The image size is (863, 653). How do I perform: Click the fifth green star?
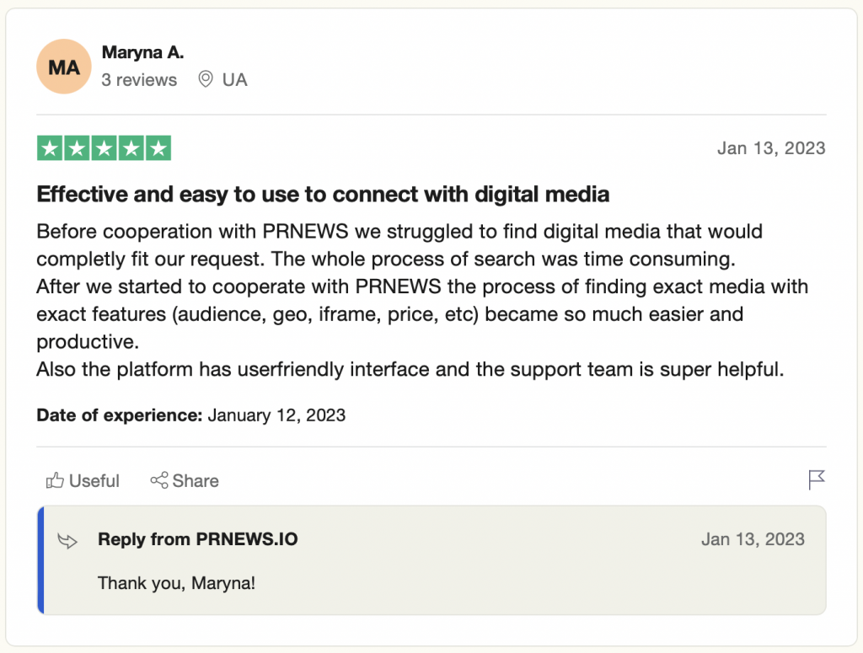pos(158,148)
